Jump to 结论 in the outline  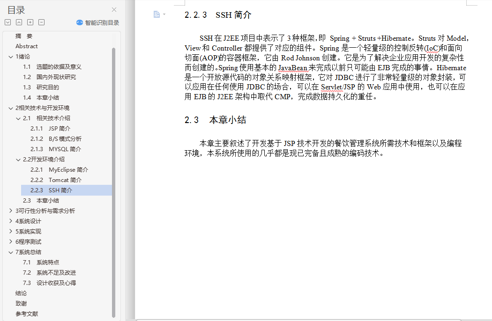coord(21,293)
